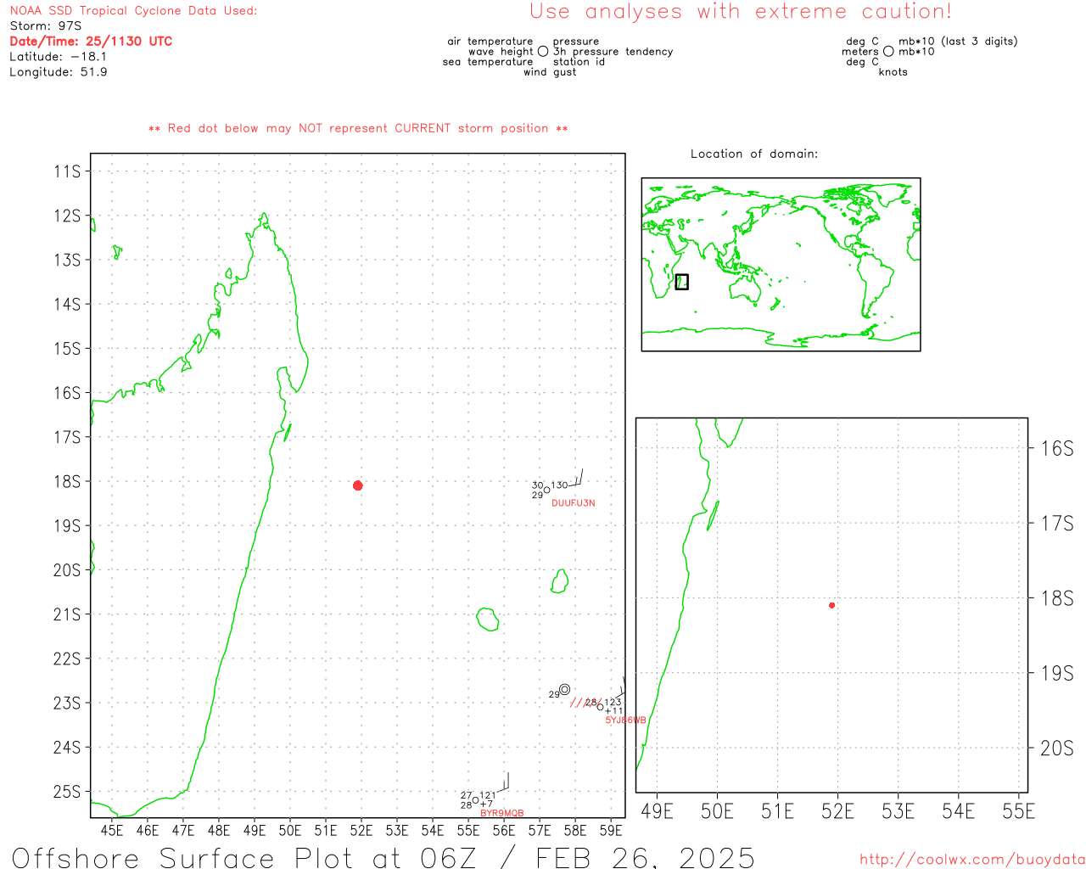The height and width of the screenshot is (869, 1086).
Task: Click the 'Use analyses with extreme caution!' warning
Action: pos(741,11)
